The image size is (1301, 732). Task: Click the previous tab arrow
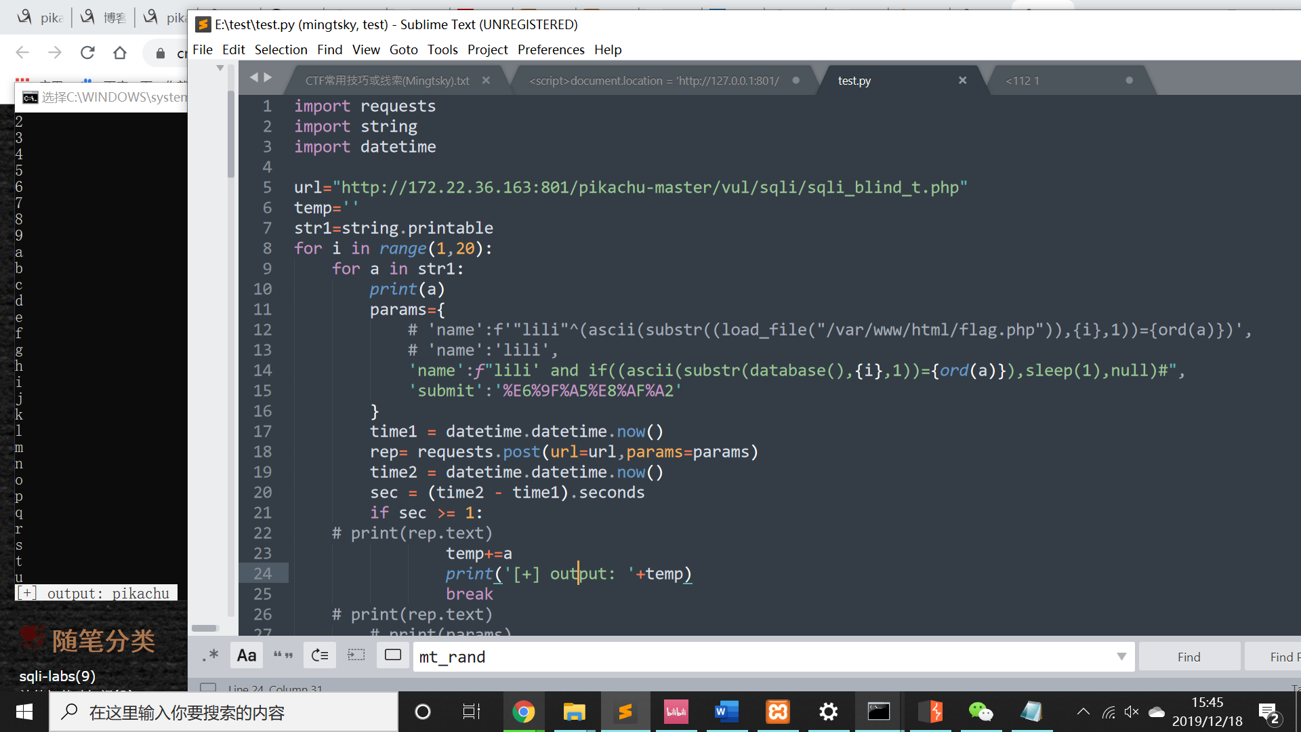pos(254,77)
